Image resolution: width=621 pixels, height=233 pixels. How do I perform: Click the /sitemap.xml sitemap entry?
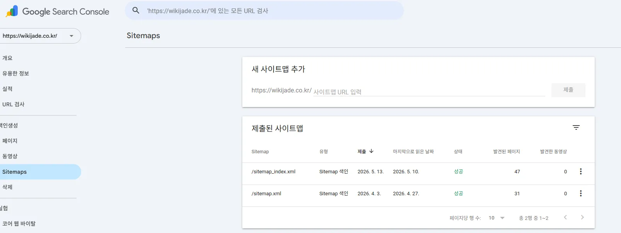coord(266,194)
